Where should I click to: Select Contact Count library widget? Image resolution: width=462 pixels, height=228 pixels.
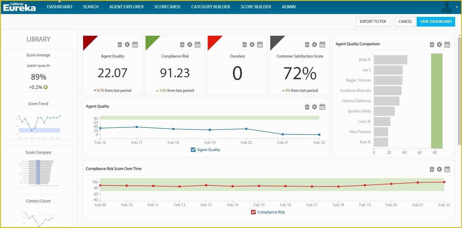38,211
